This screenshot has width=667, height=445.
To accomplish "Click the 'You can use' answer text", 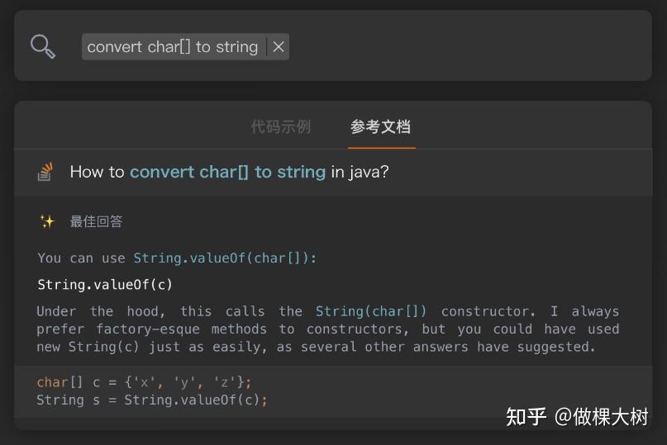I will pyautogui.click(x=81, y=258).
